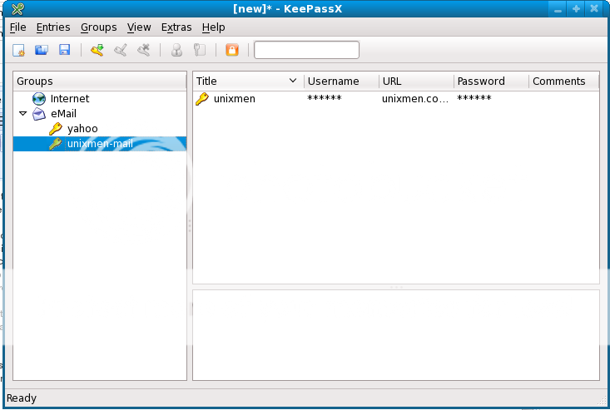Sort entries by the Comments column header
Viewport: 610px width, 410px height.
click(x=563, y=82)
